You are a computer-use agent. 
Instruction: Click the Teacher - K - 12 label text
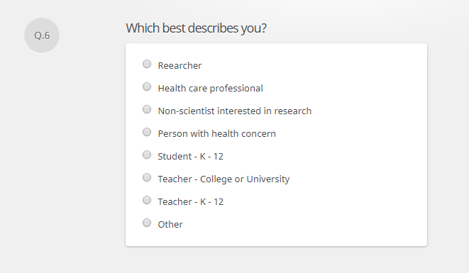tap(191, 202)
